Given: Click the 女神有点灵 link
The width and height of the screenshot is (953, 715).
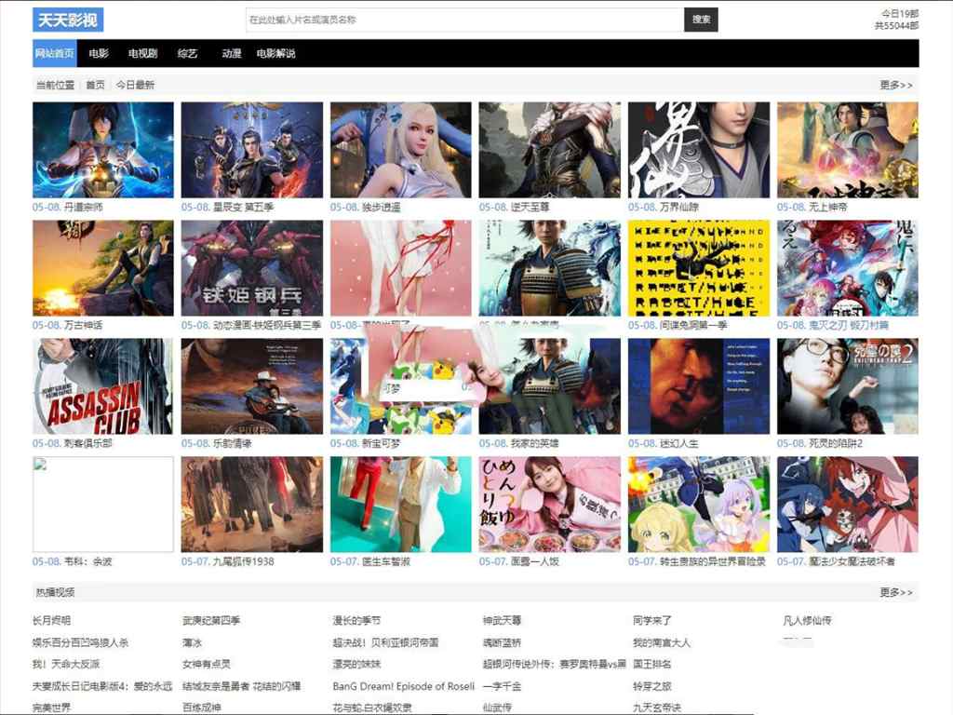Looking at the screenshot, I should point(206,664).
